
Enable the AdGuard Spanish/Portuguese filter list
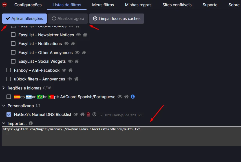8,96
